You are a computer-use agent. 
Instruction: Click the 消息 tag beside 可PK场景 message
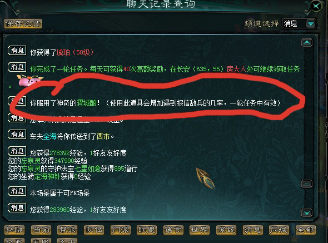point(17,191)
